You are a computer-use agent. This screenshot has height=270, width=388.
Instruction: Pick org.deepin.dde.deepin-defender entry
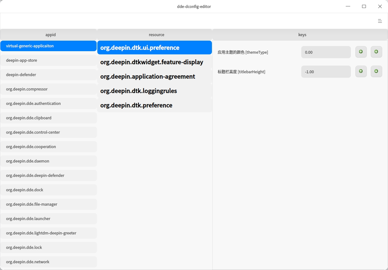pos(48,176)
